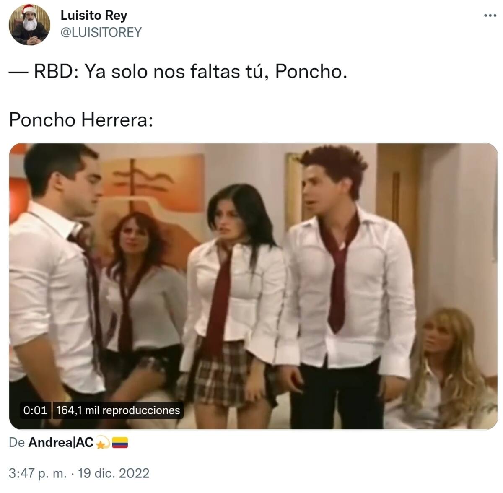Play the embedded video thumbnail
This screenshot has height=493, width=503.
[253, 286]
